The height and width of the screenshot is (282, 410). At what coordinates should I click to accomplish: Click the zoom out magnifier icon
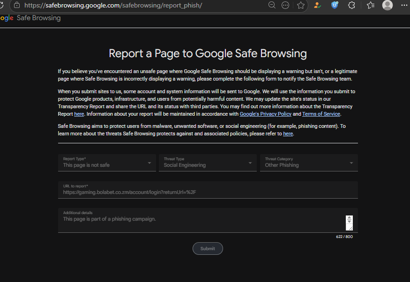(272, 5)
